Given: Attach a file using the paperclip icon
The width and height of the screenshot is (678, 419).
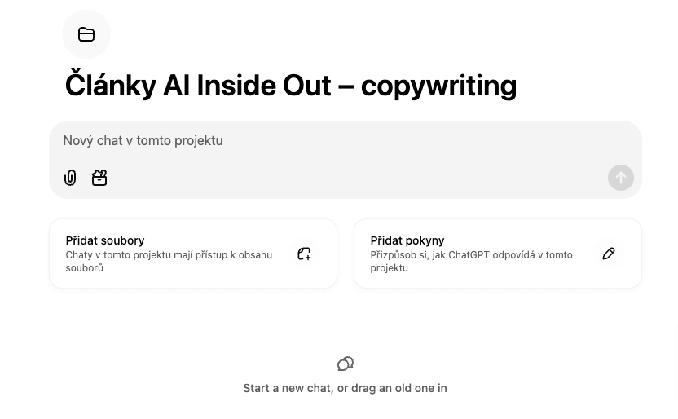Looking at the screenshot, I should [x=70, y=178].
